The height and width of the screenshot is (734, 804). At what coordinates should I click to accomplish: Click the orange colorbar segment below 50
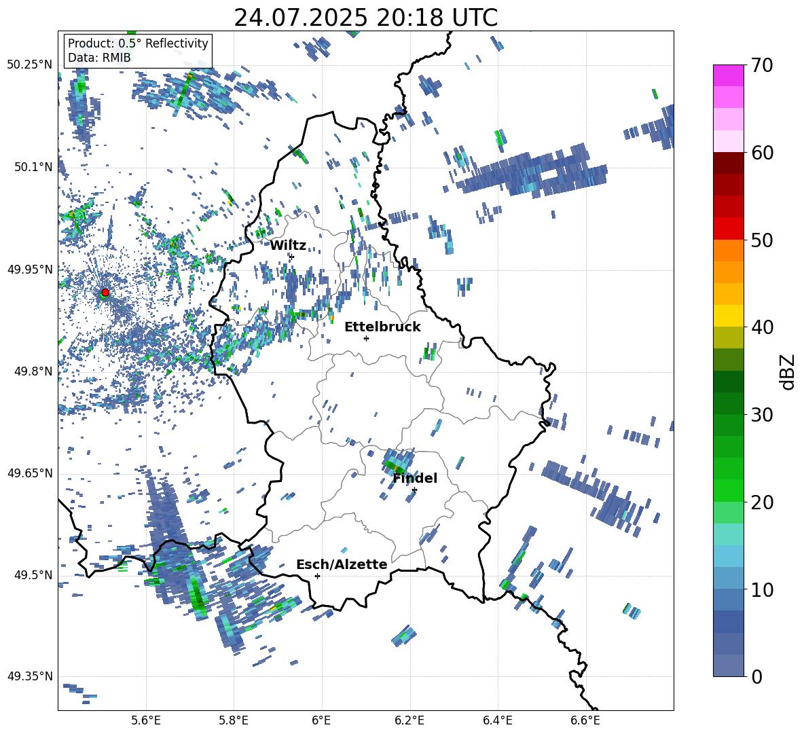(728, 250)
